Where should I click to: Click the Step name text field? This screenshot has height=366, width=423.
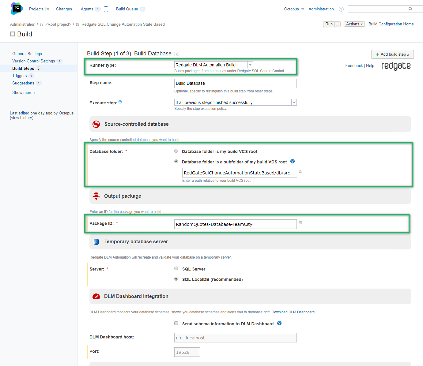coord(235,83)
